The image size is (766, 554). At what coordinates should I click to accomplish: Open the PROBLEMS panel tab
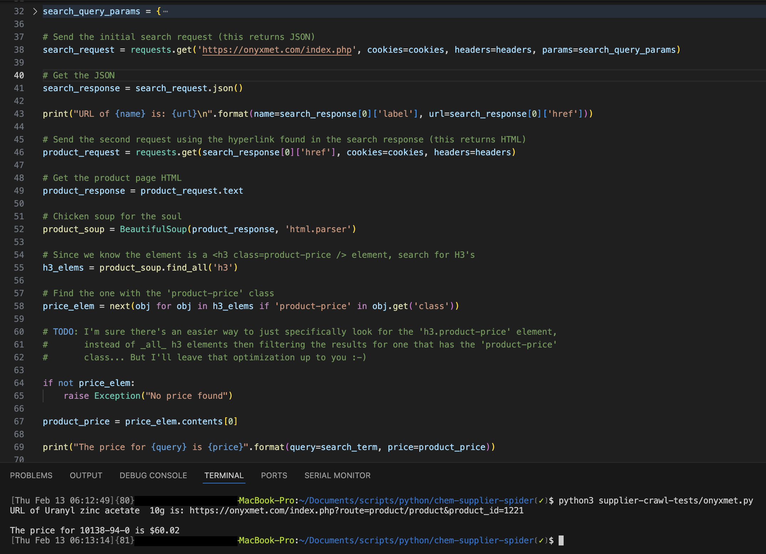point(31,475)
